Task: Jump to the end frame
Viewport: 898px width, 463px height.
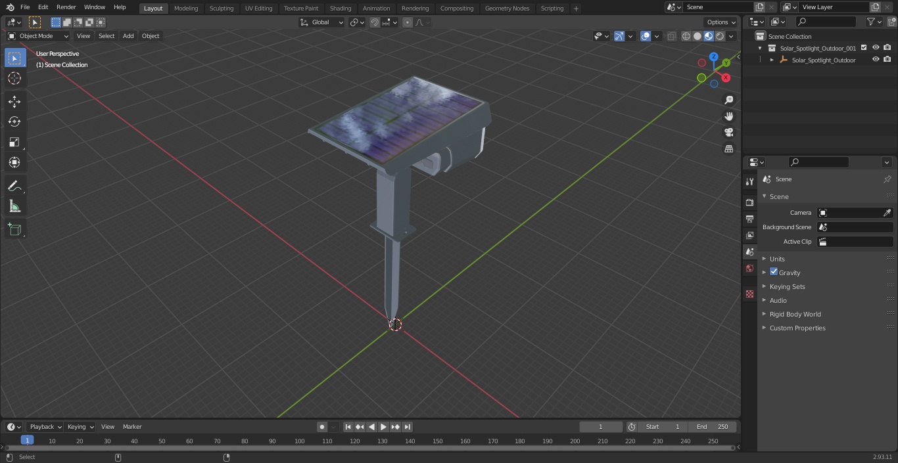Action: point(407,427)
